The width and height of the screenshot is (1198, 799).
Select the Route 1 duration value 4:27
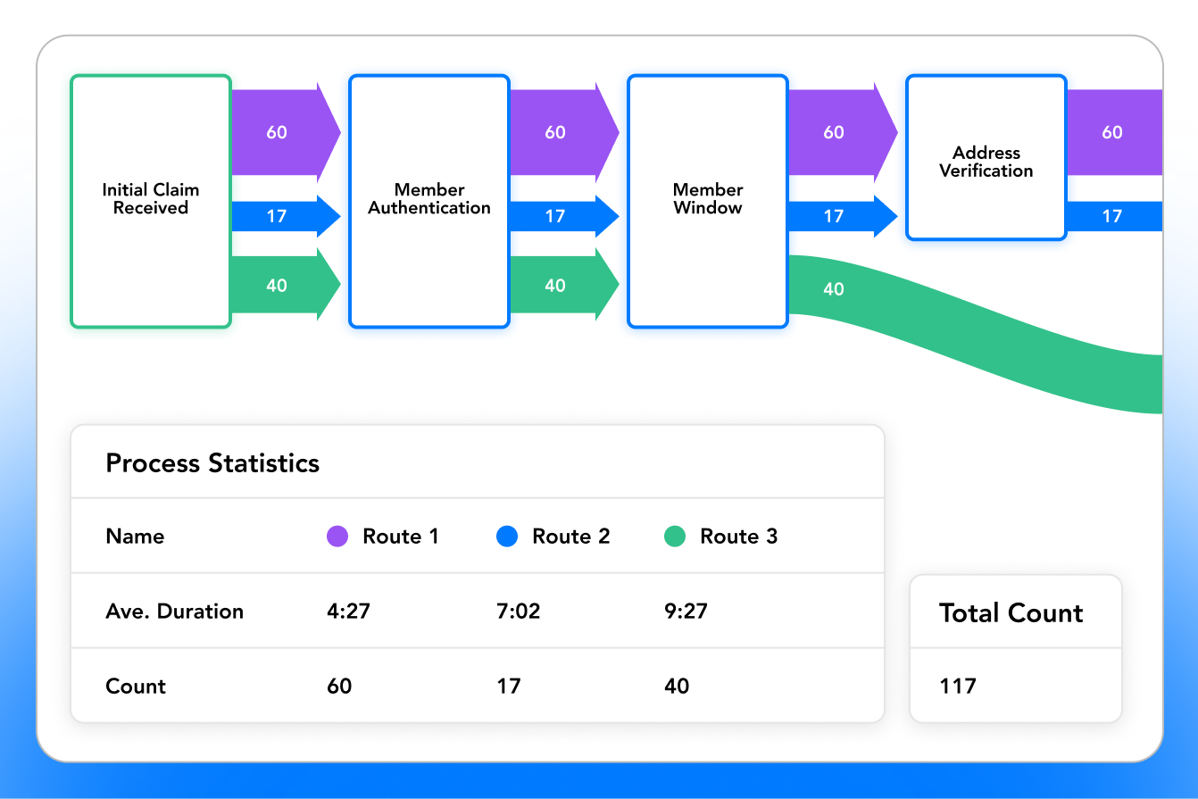coord(348,611)
